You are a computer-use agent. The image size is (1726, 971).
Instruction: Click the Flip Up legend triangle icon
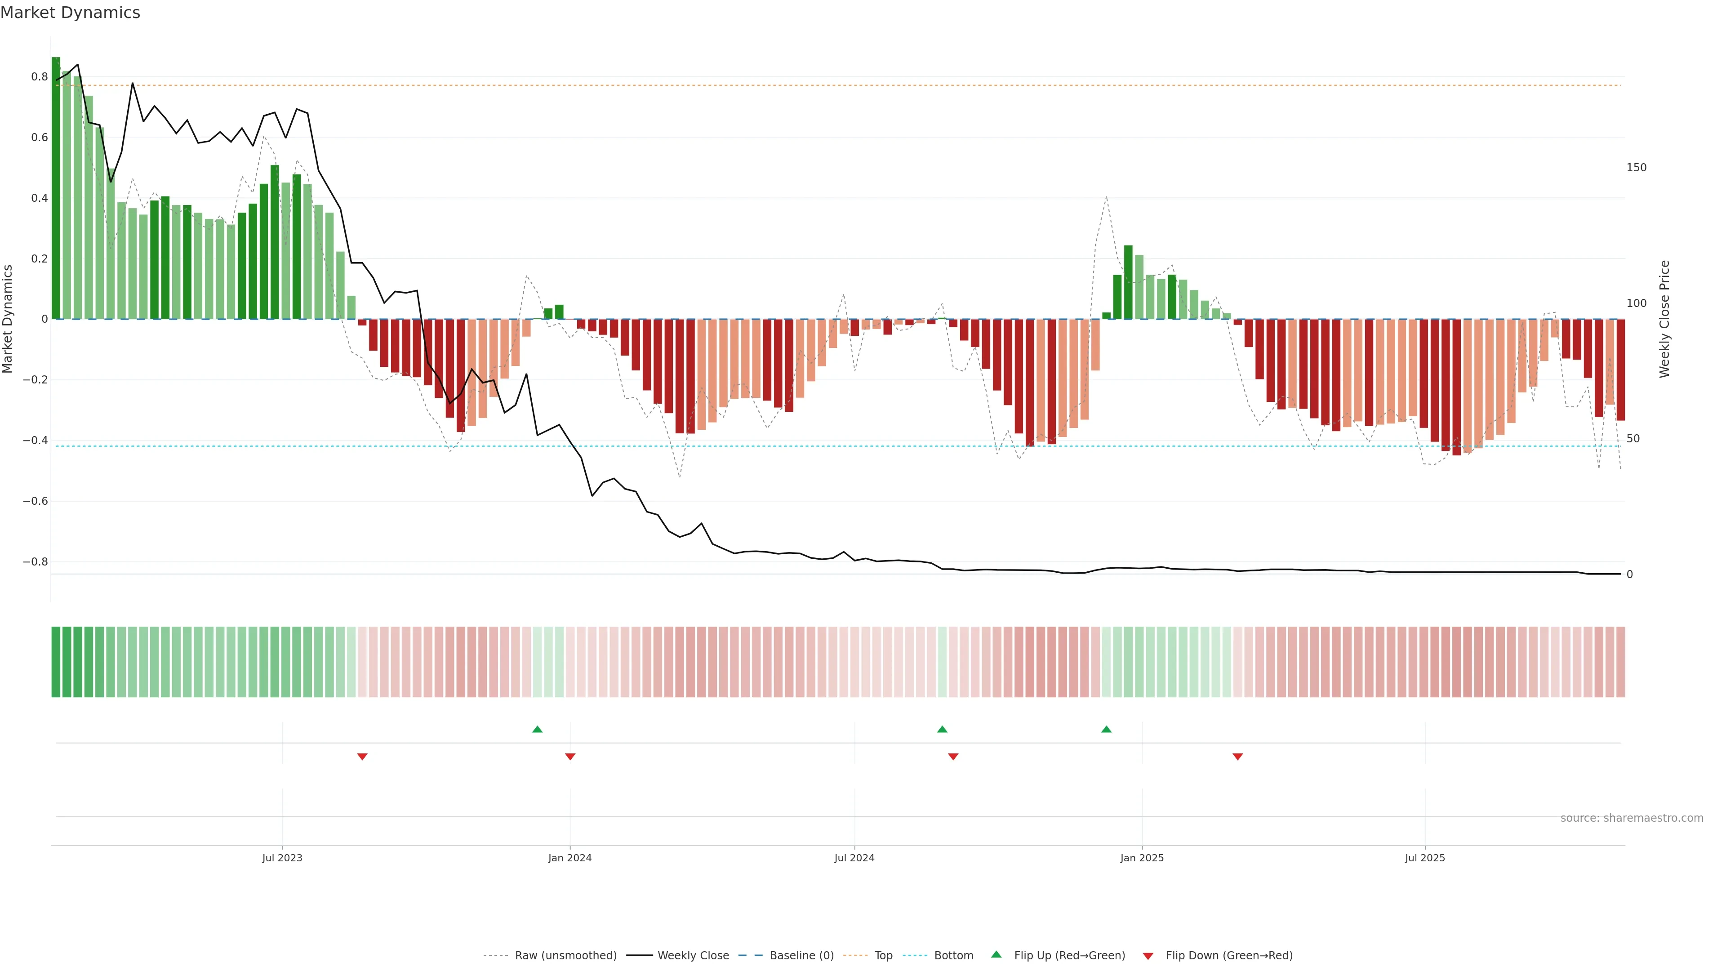996,954
